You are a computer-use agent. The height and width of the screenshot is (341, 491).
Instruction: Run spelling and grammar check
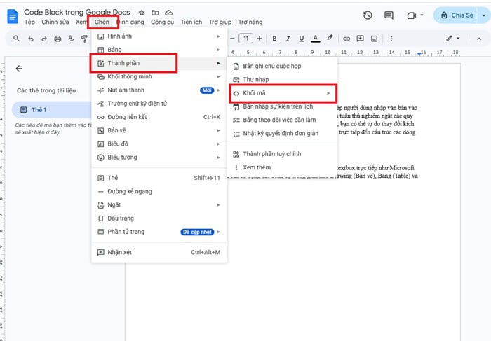pos(71,39)
